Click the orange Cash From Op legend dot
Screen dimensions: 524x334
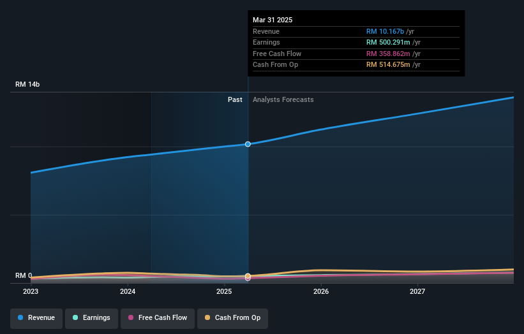pos(207,317)
